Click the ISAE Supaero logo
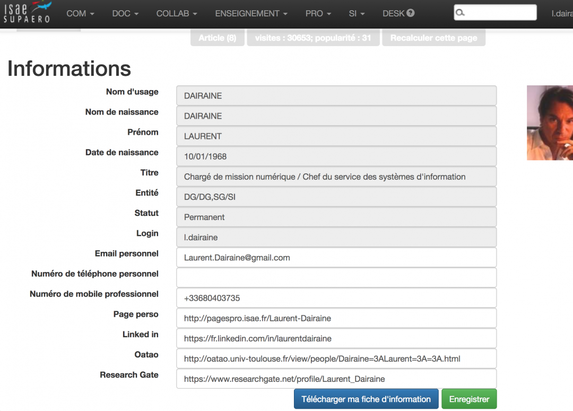 (27, 13)
